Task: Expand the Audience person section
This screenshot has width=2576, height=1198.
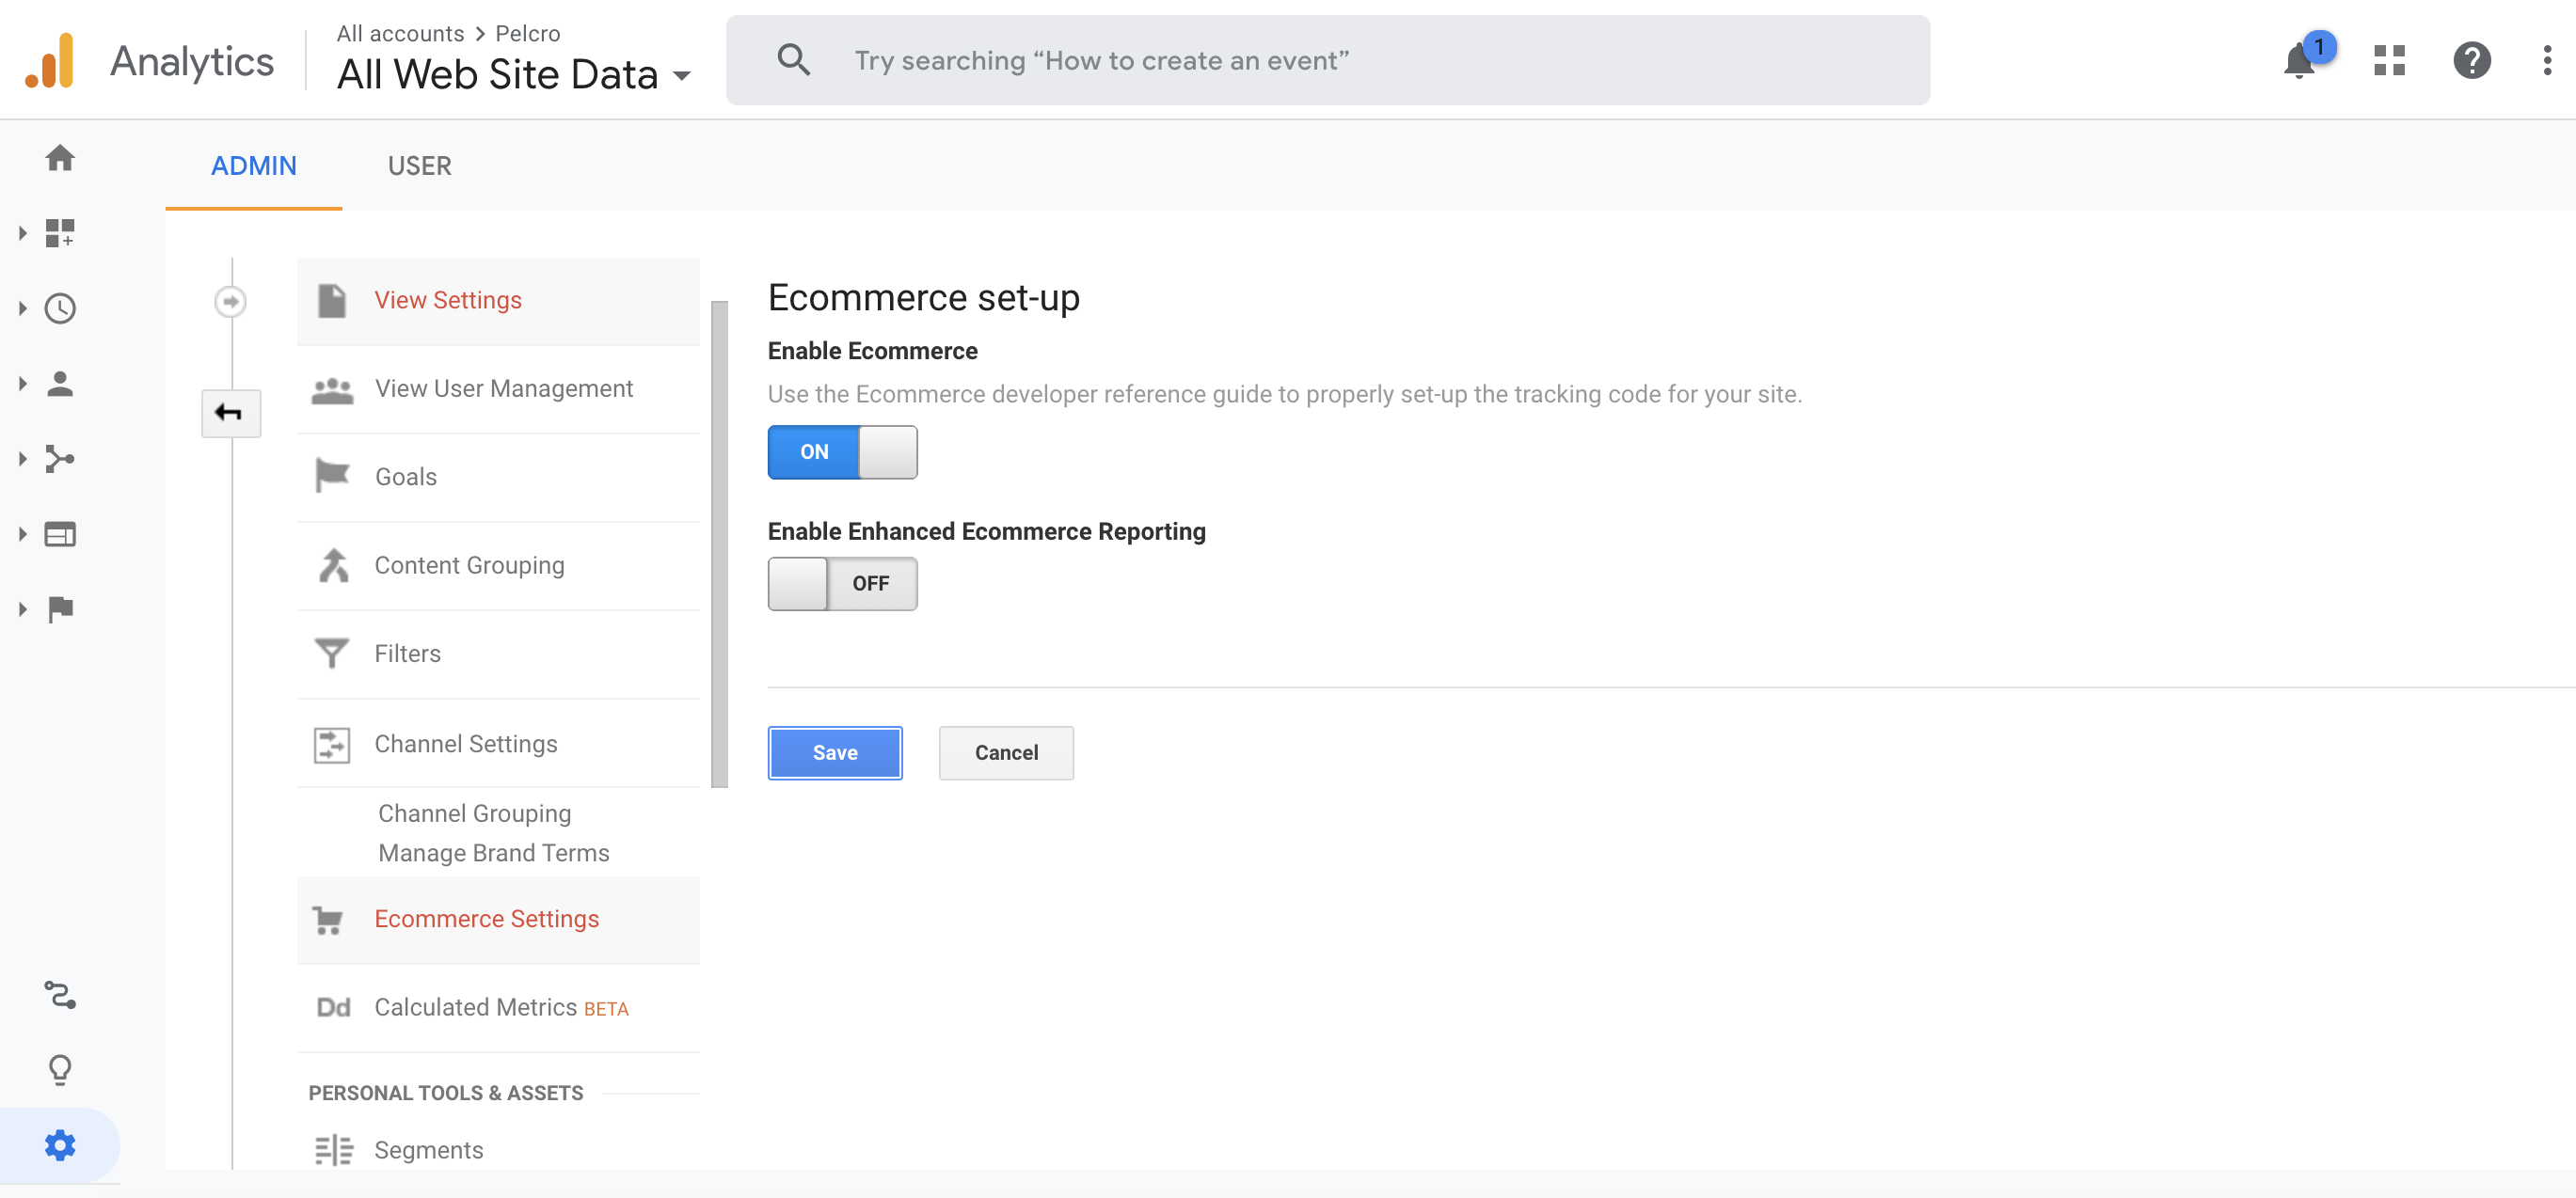Action: [60, 384]
